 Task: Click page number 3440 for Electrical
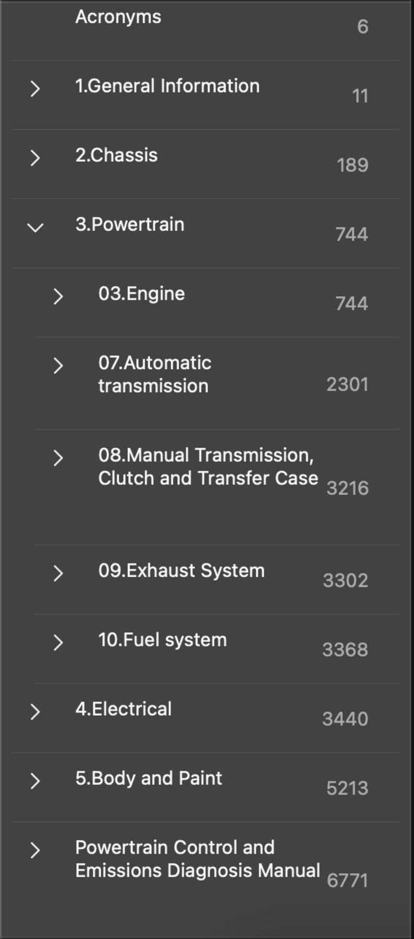(345, 719)
